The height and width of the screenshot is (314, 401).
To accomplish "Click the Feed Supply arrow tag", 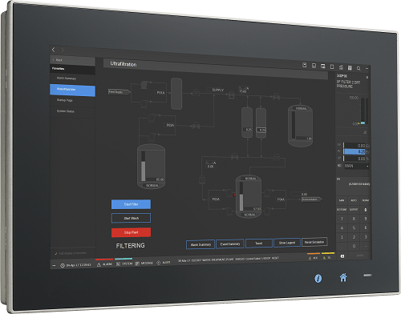I will point(119,92).
